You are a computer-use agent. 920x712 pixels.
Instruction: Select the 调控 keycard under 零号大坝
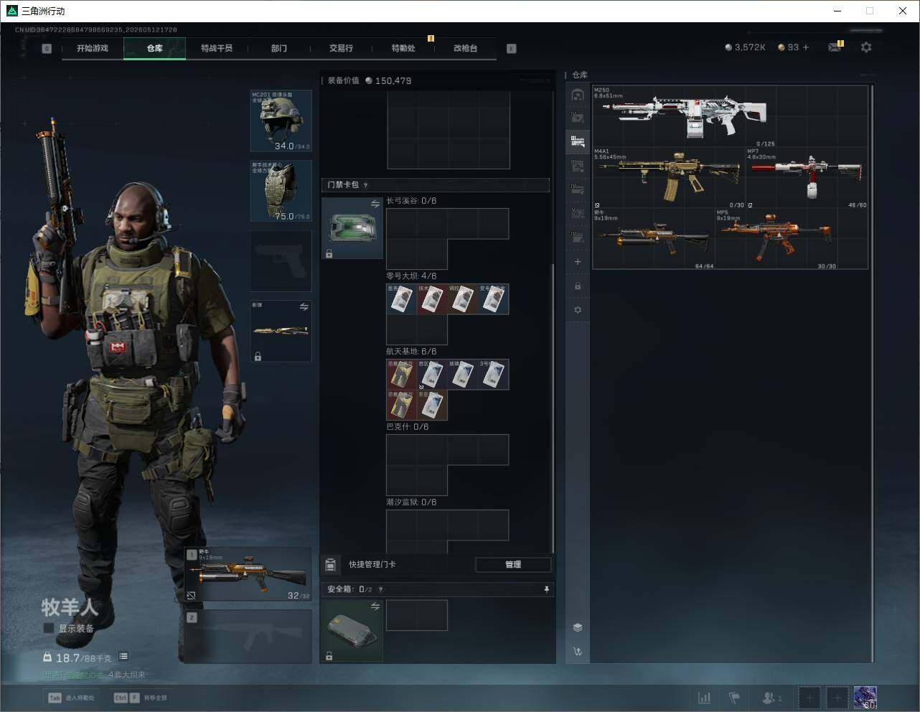[x=463, y=299]
